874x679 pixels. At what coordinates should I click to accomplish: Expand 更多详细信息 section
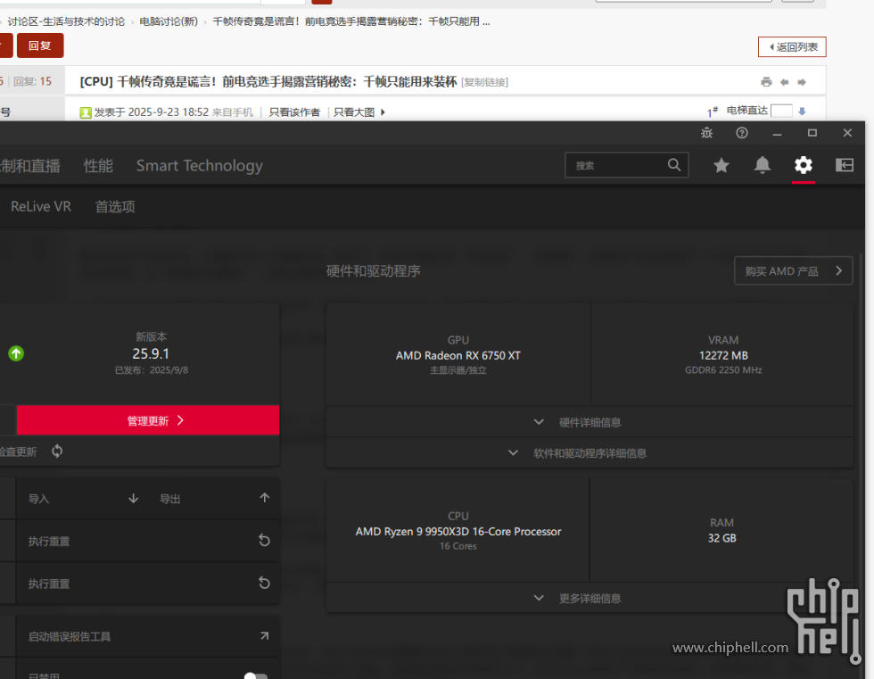(x=590, y=598)
